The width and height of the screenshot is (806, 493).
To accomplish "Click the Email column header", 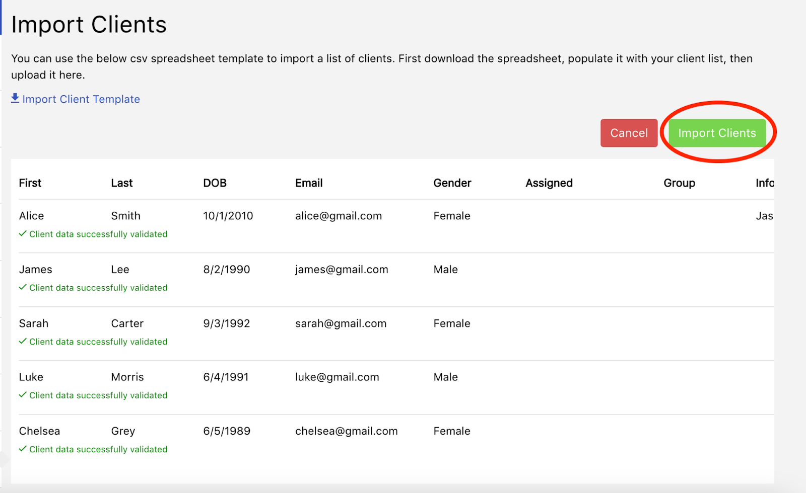I will coord(309,183).
